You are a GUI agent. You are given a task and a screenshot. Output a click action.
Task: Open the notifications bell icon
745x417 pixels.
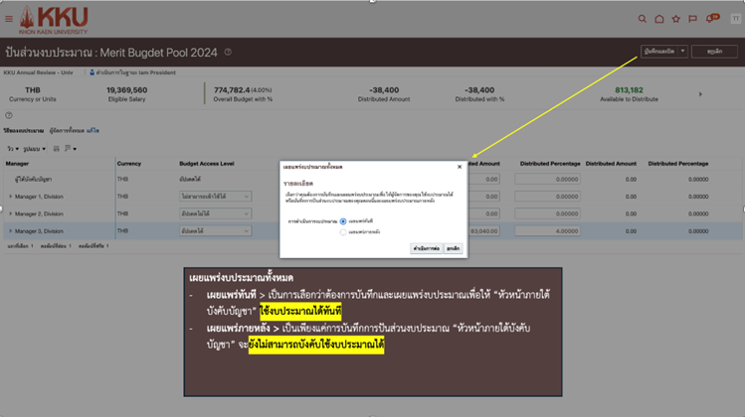point(710,18)
